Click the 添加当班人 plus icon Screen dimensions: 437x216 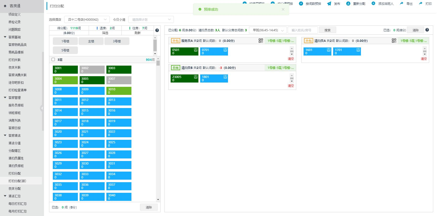[373, 4]
